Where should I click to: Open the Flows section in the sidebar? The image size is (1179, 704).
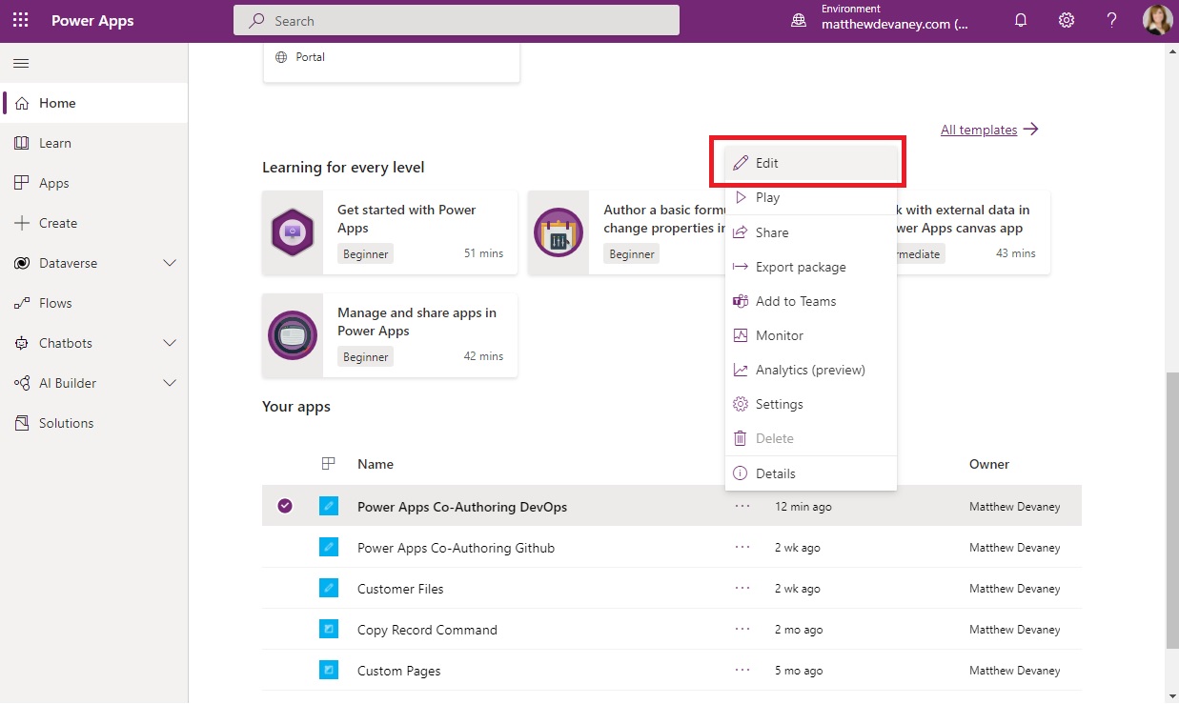click(x=57, y=303)
